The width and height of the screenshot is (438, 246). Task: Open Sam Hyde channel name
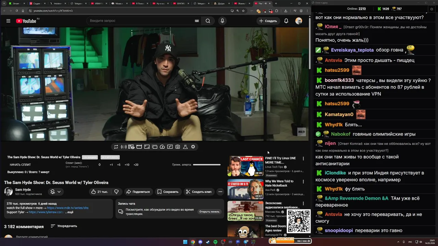pyautogui.click(x=23, y=190)
